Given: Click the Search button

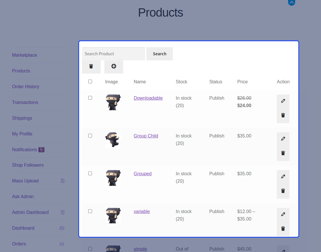Looking at the screenshot, I should [159, 54].
